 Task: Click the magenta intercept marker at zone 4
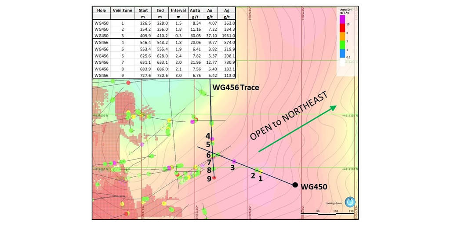pyautogui.click(x=212, y=139)
